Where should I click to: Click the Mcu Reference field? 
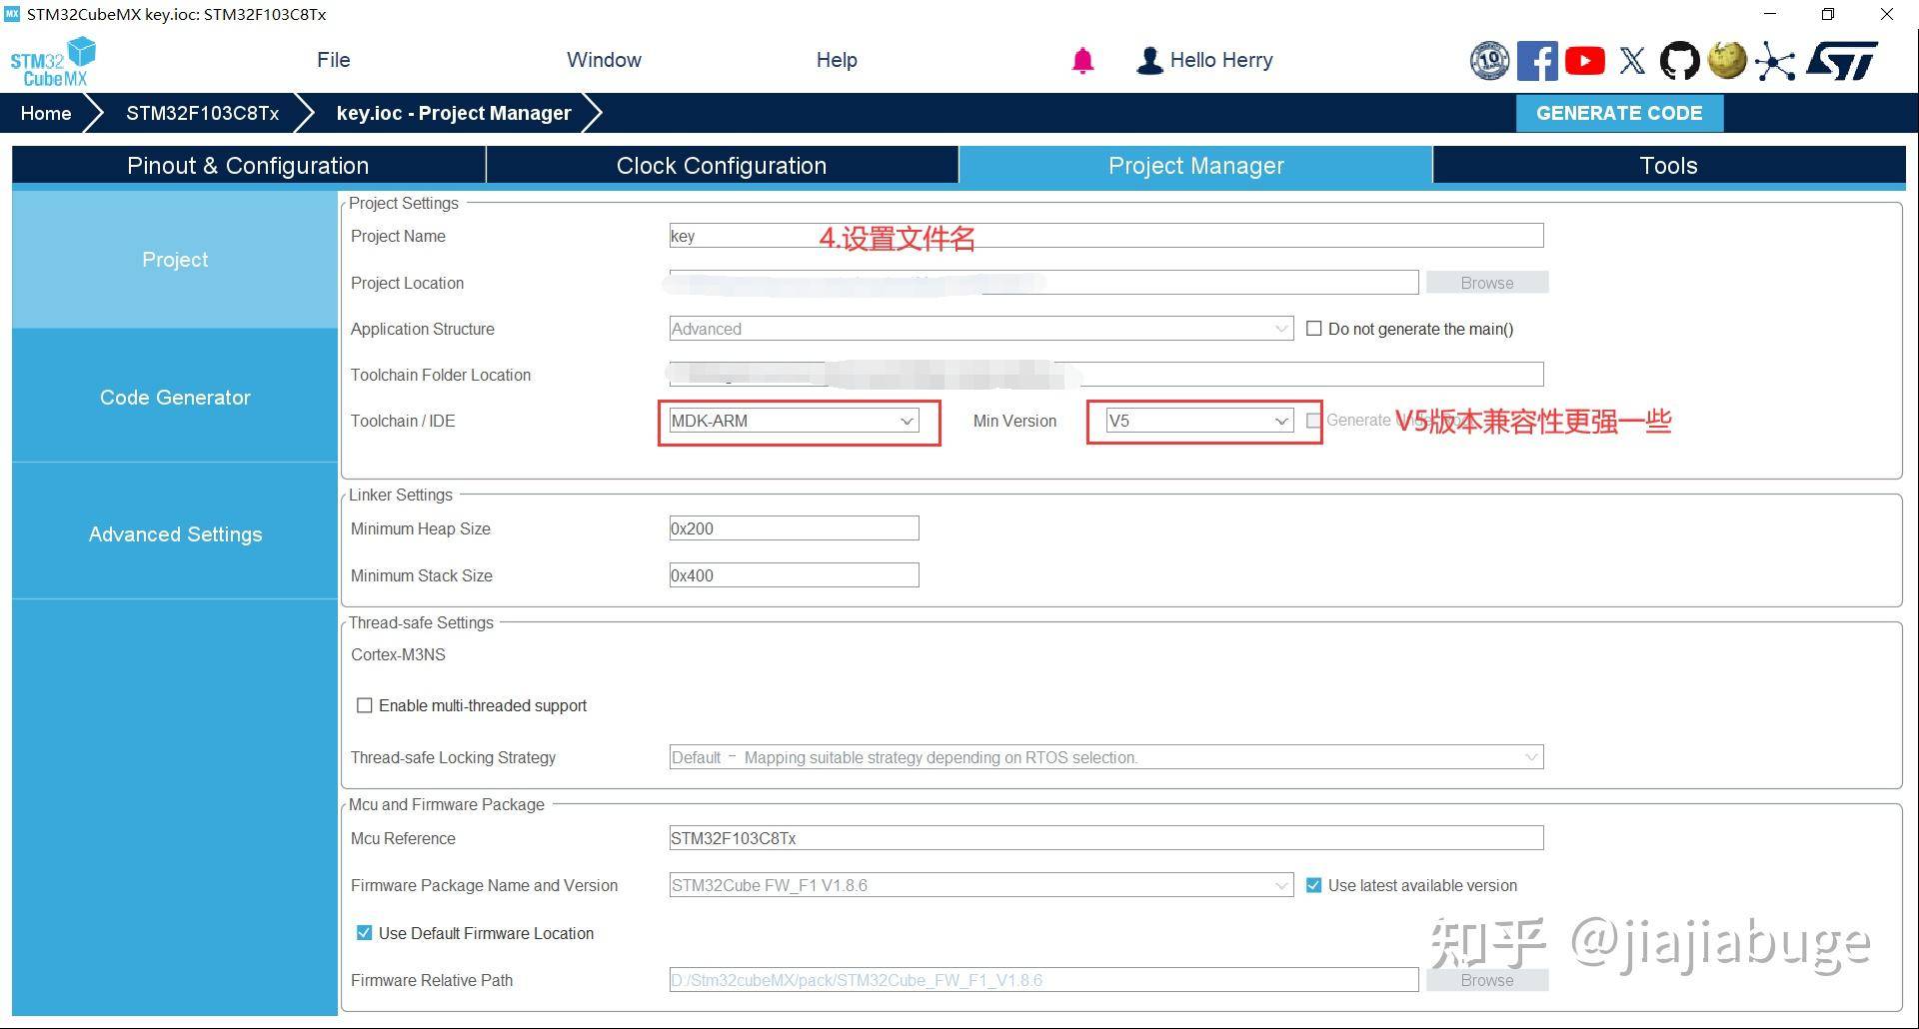tap(1106, 838)
